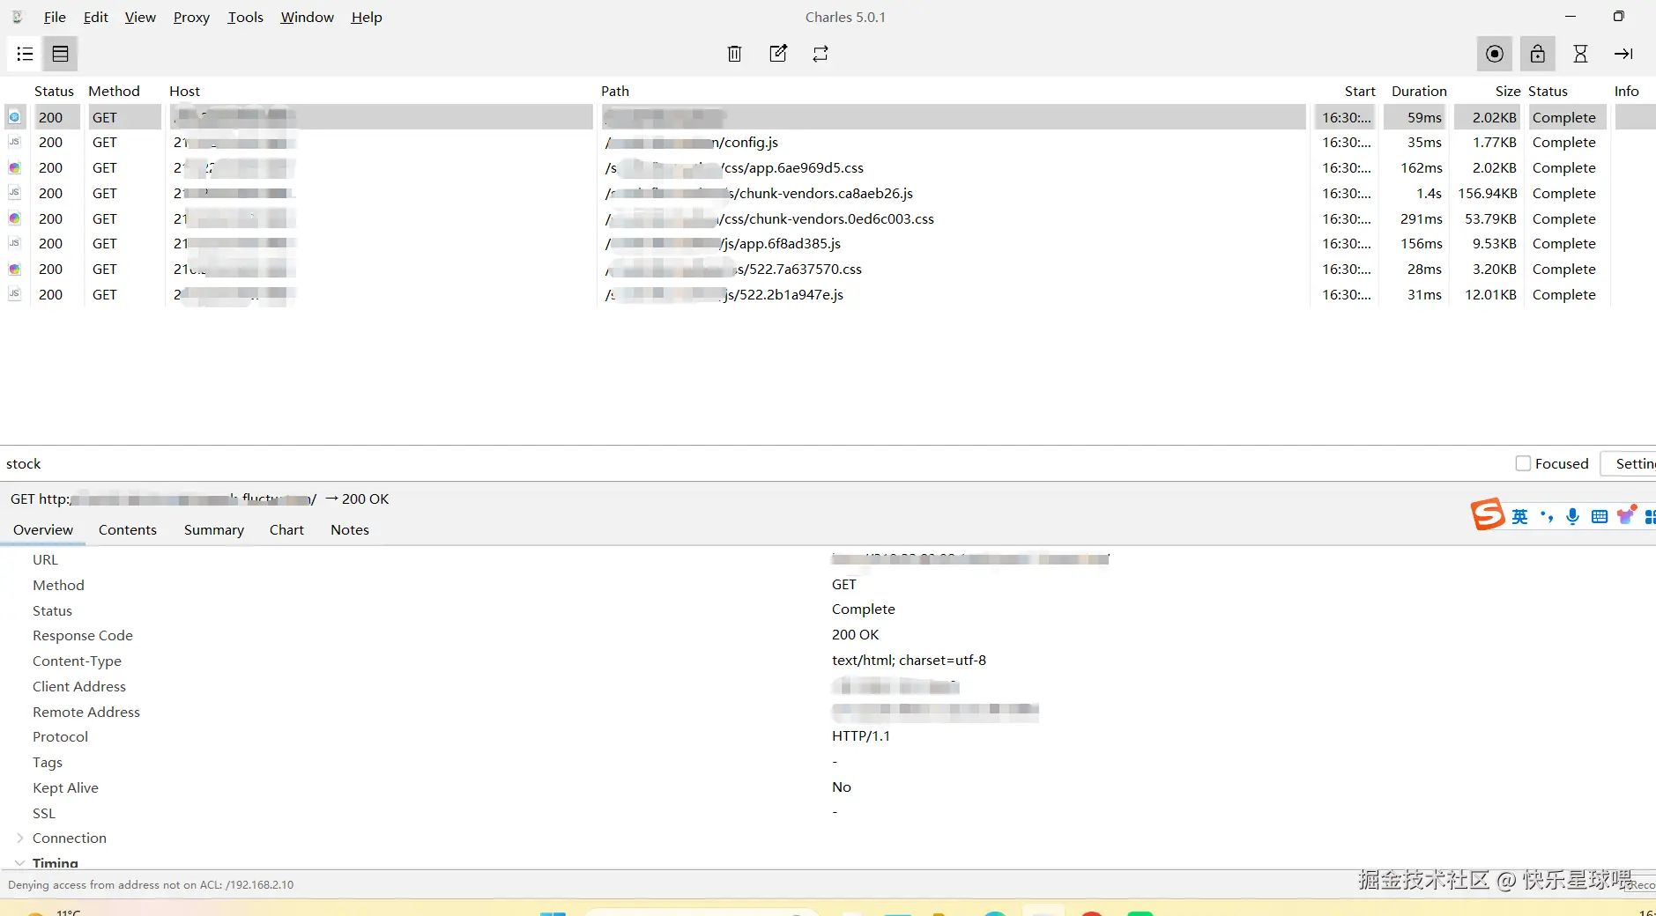The width and height of the screenshot is (1656, 916).
Task: Select the Overview tab
Action: (43, 529)
